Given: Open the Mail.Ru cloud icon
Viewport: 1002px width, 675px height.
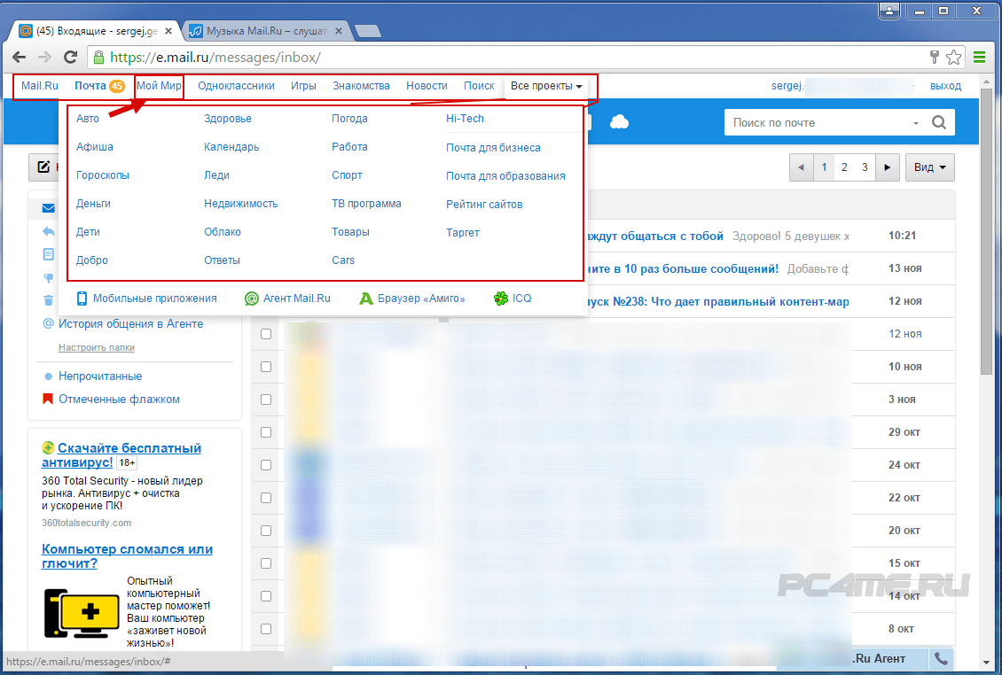Looking at the screenshot, I should click(620, 122).
